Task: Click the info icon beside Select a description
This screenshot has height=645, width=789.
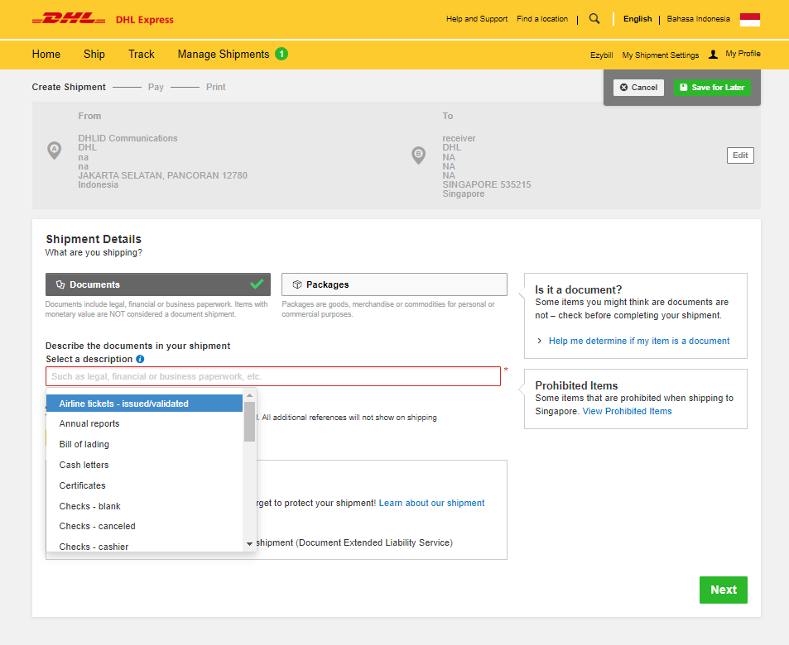Action: coord(141,359)
